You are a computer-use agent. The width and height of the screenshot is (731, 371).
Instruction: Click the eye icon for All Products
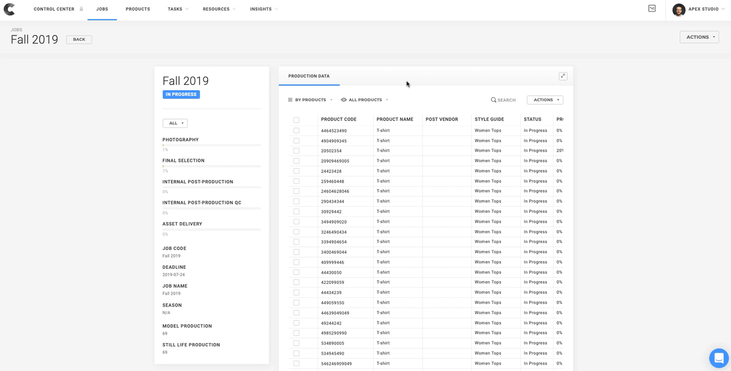pyautogui.click(x=343, y=100)
